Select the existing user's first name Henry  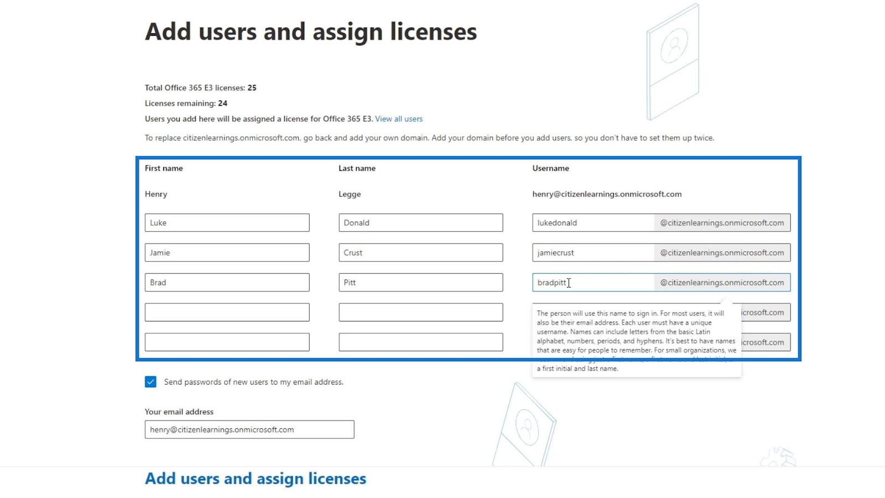tap(156, 194)
